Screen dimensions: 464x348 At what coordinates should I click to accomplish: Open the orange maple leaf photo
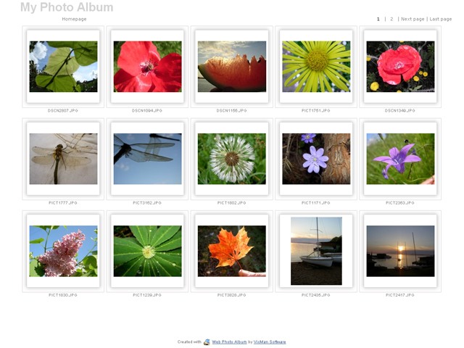(231, 251)
